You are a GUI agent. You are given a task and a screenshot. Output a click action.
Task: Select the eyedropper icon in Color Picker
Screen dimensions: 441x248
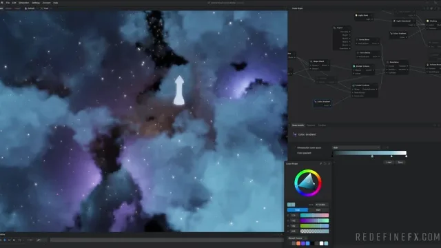(320, 164)
